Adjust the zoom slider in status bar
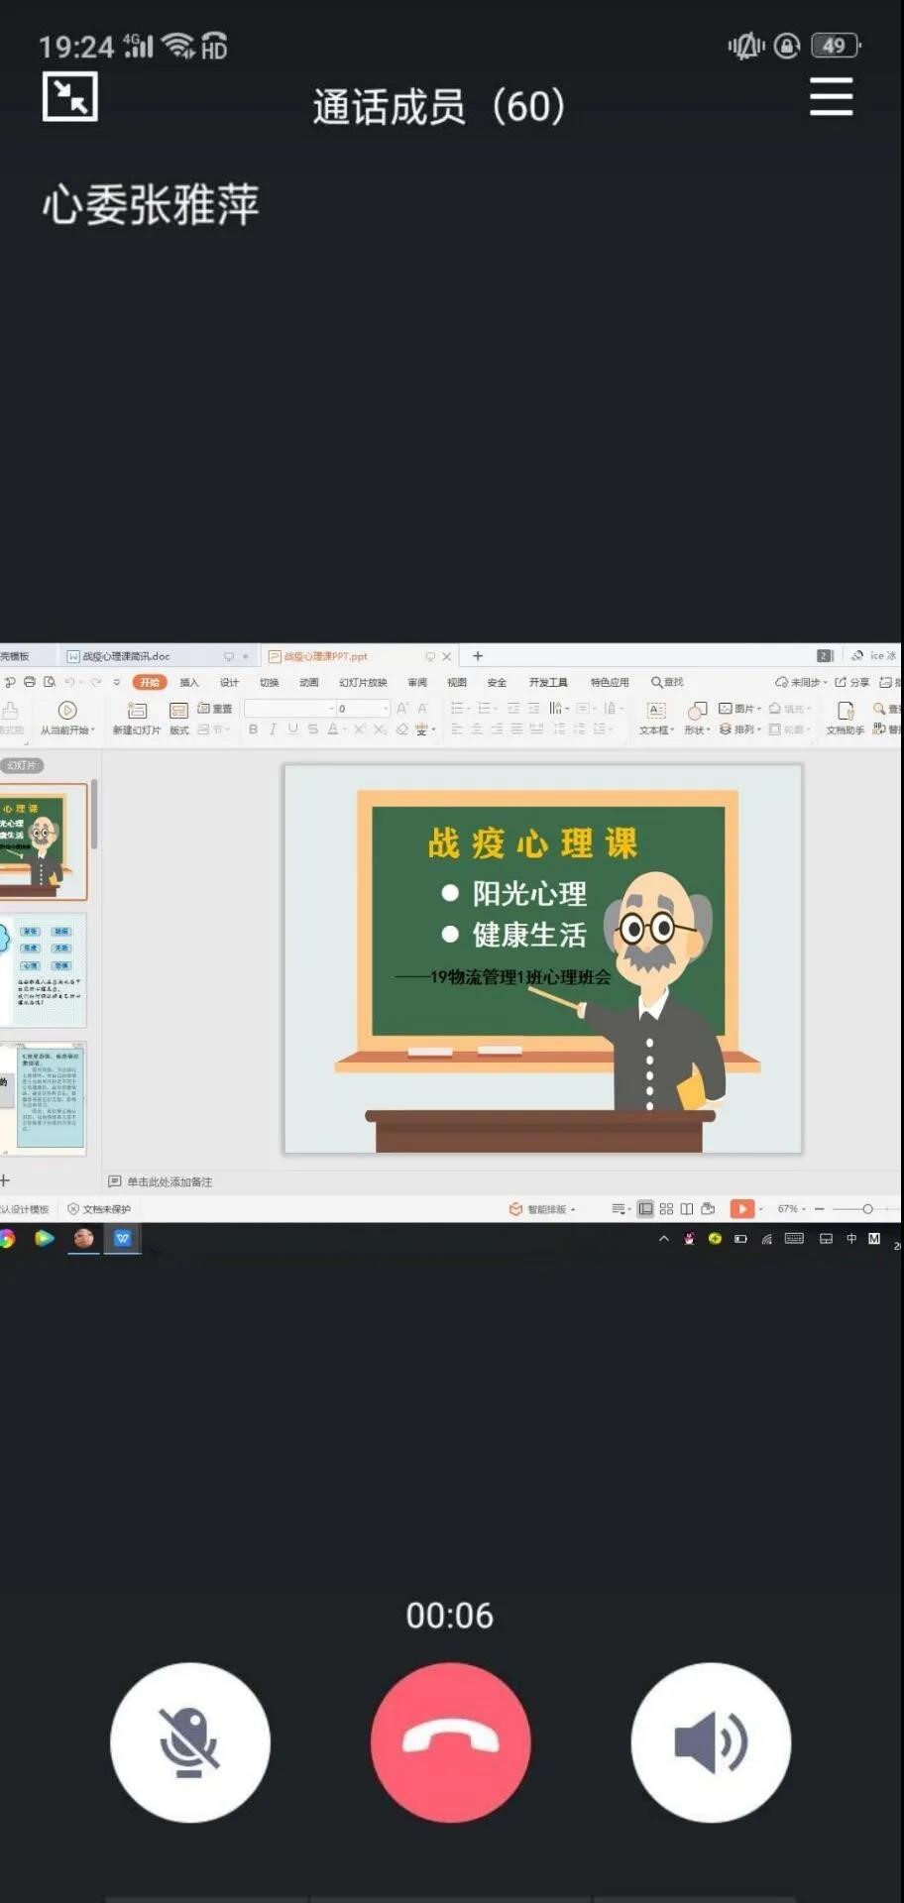 [x=867, y=1208]
